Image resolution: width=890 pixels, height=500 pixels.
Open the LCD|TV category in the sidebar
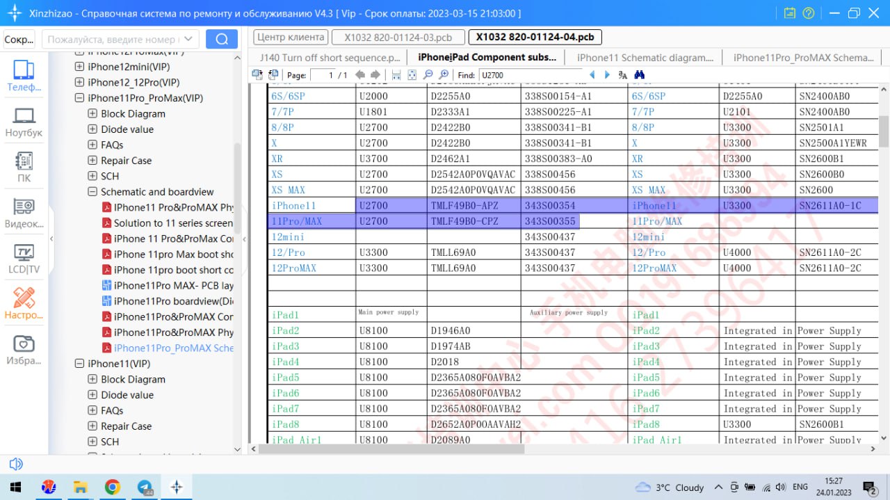[x=24, y=259]
